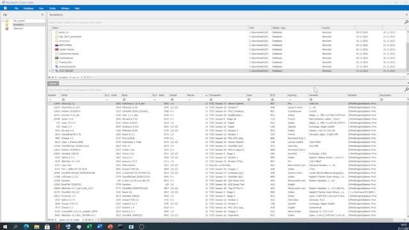Open the Help menu
This screenshot has width=409, height=230.
[x=77, y=8]
